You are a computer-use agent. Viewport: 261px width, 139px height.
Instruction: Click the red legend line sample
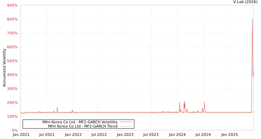tap(126, 122)
